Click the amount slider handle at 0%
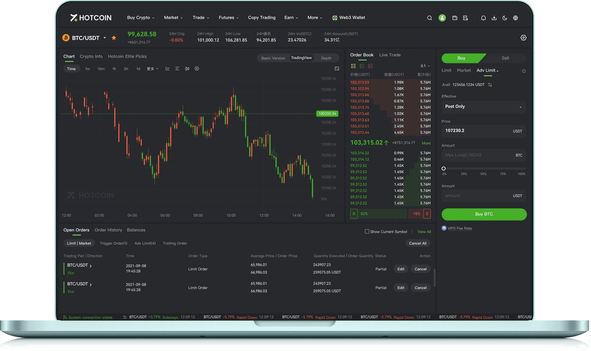Image resolution: width=591 pixels, height=351 pixels. (444, 169)
